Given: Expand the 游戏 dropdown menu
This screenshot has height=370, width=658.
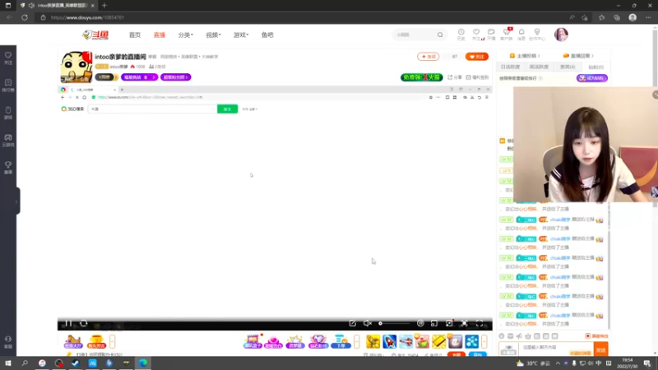Looking at the screenshot, I should (241, 35).
